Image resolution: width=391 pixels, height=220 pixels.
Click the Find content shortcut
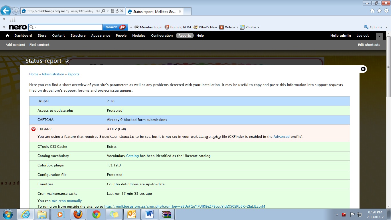point(40,45)
